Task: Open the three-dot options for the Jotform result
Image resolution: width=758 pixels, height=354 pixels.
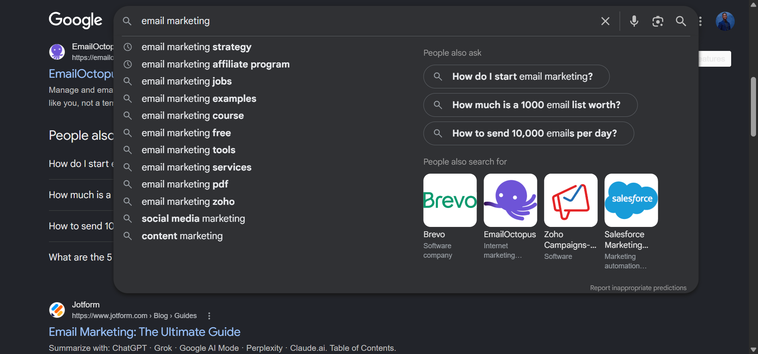Action: [209, 316]
